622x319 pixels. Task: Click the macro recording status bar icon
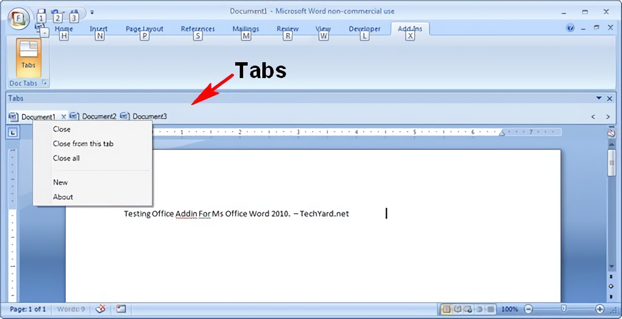(120, 308)
